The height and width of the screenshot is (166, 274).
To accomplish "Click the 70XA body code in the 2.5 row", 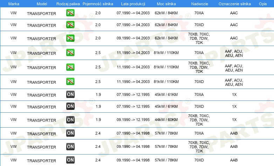I will click(x=199, y=53).
